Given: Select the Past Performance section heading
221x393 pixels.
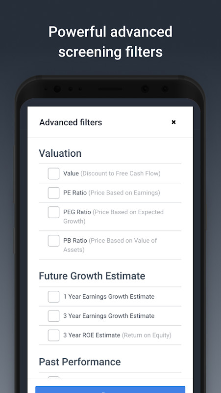Looking at the screenshot, I should coord(80,362).
